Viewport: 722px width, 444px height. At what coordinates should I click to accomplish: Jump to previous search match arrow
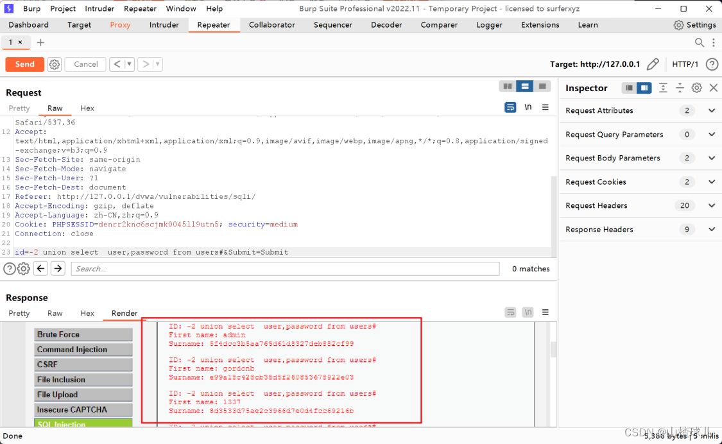pyautogui.click(x=40, y=269)
